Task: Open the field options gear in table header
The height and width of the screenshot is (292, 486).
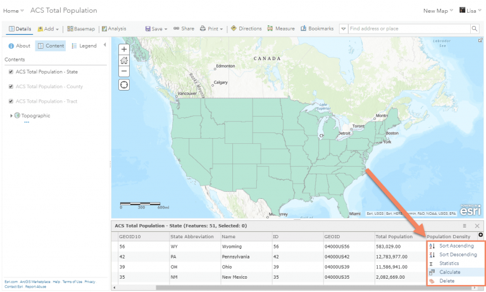Action: pyautogui.click(x=480, y=235)
